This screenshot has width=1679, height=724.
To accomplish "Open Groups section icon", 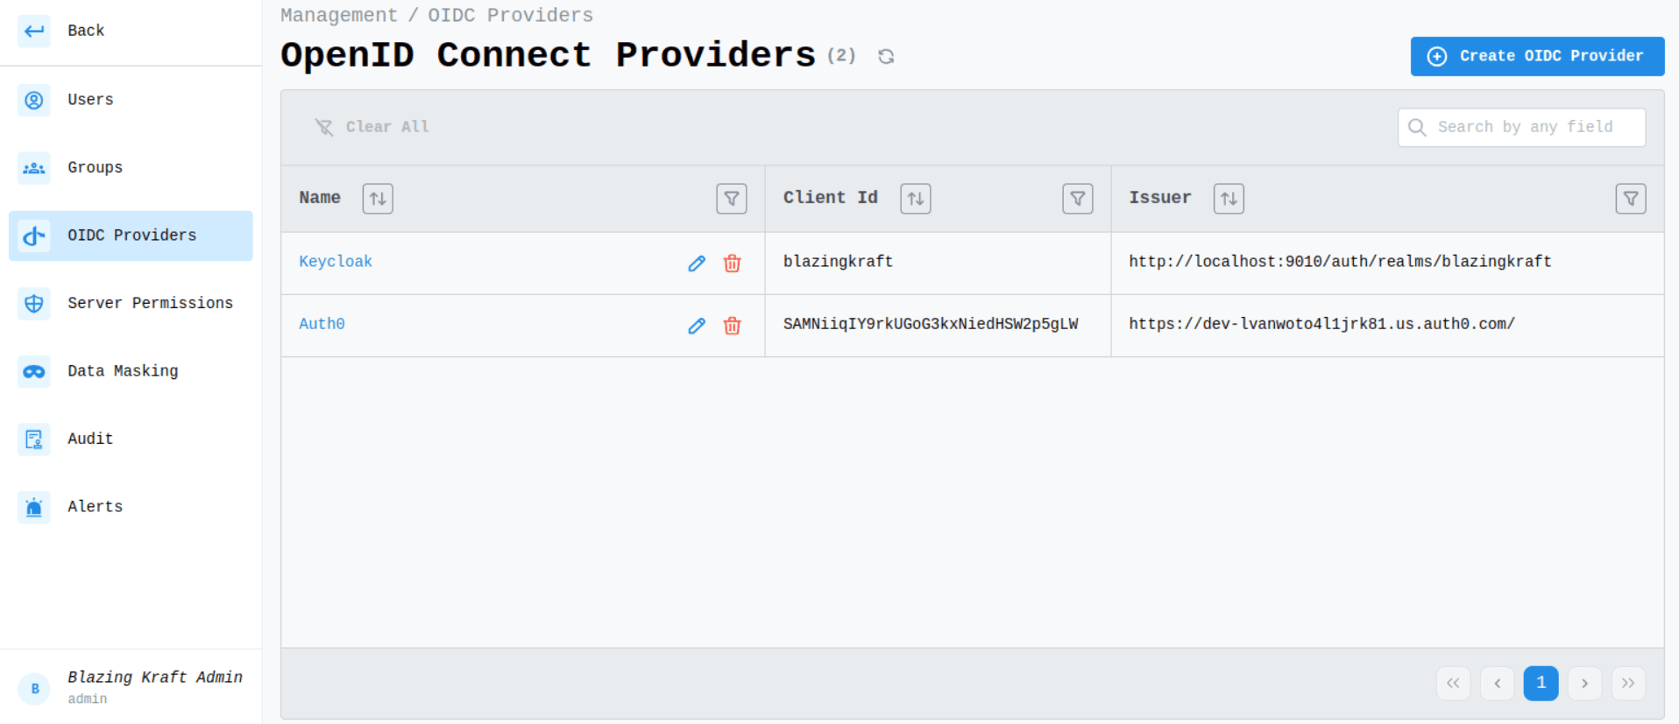I will pos(34,168).
